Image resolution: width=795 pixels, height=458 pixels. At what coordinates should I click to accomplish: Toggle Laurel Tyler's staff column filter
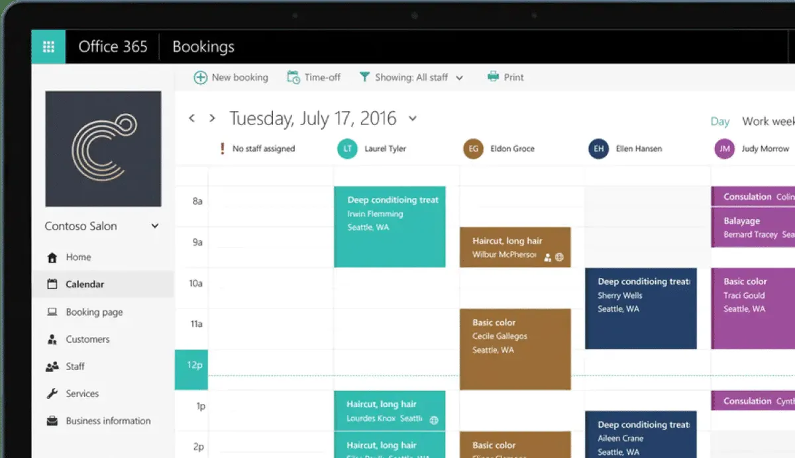pyautogui.click(x=346, y=149)
